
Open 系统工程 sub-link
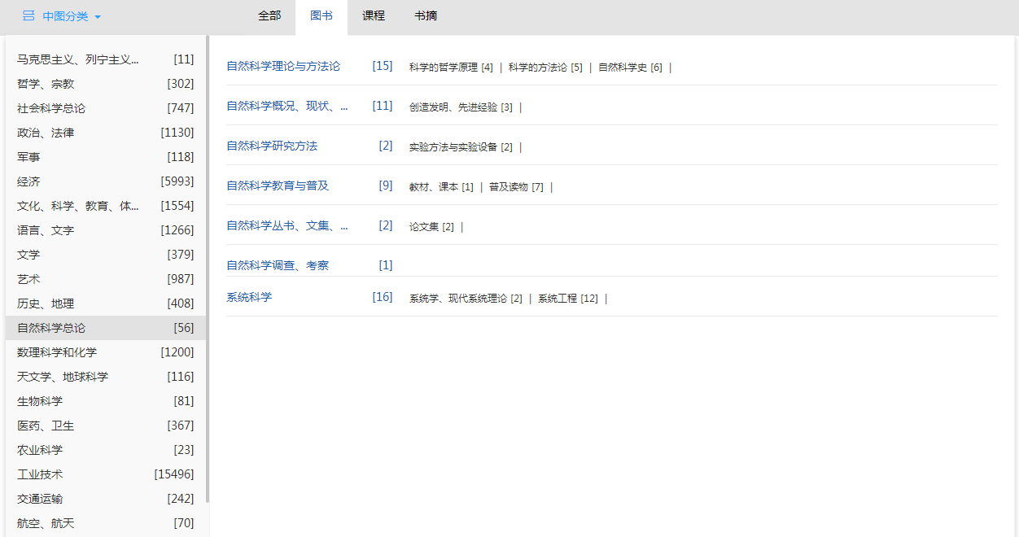pos(558,299)
